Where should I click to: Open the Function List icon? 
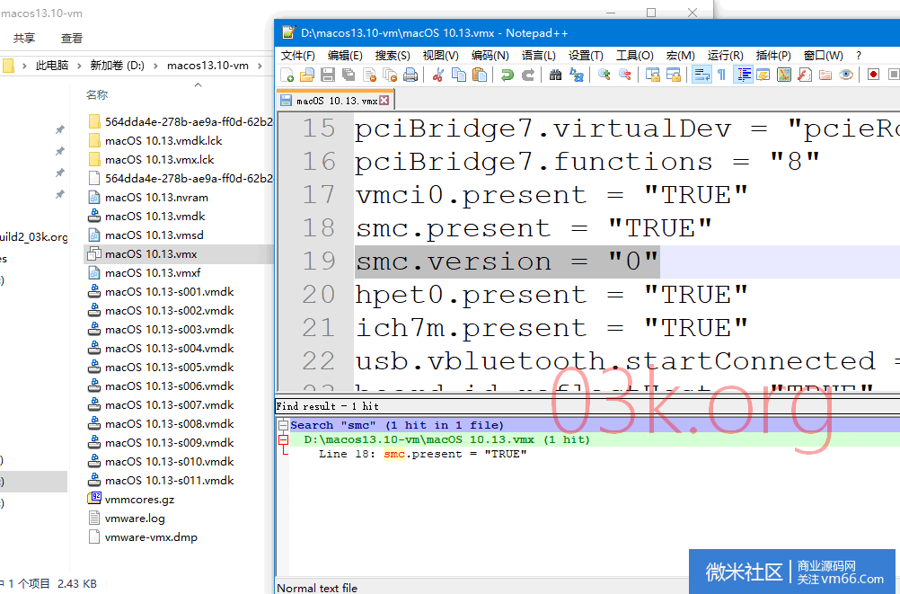(x=805, y=75)
